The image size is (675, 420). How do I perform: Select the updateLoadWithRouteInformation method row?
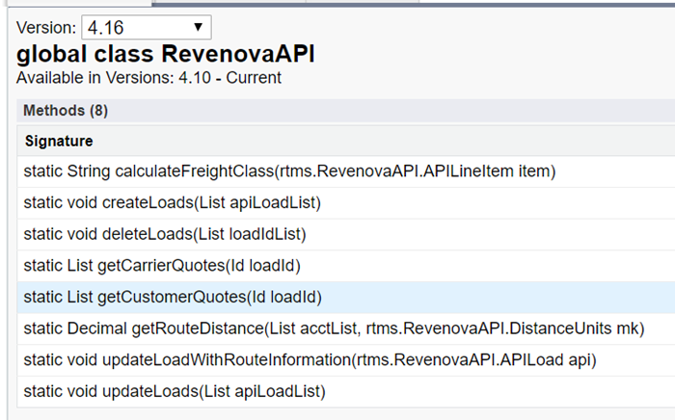point(346,360)
